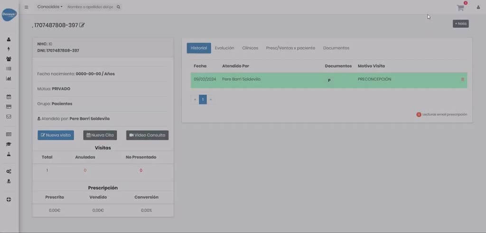
Task: Open the bar chart statistics icon
Action: [9, 79]
